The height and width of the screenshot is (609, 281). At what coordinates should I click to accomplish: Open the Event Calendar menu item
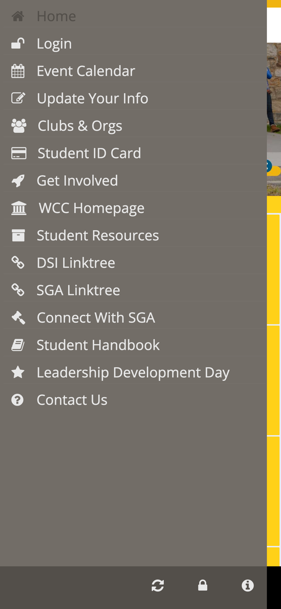pos(86,70)
